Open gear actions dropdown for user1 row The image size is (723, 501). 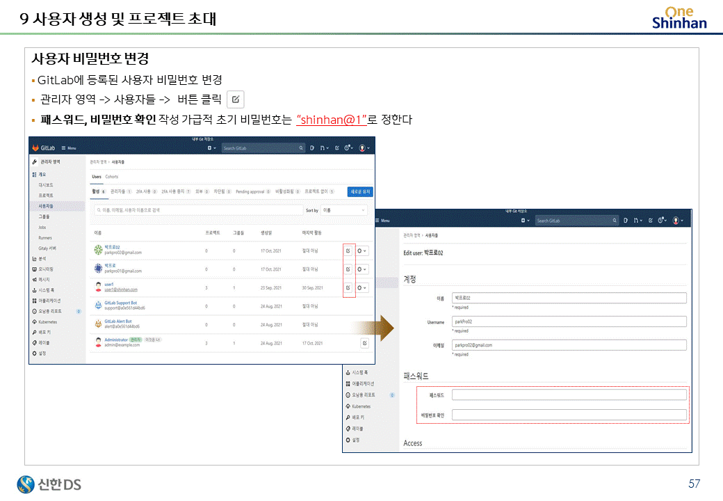pyautogui.click(x=362, y=288)
